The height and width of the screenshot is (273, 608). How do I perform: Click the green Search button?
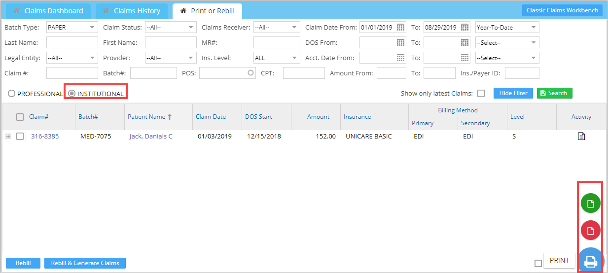[x=554, y=93]
